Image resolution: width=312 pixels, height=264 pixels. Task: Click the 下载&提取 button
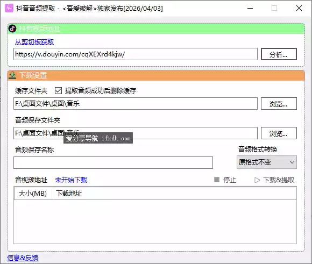tap(274, 180)
